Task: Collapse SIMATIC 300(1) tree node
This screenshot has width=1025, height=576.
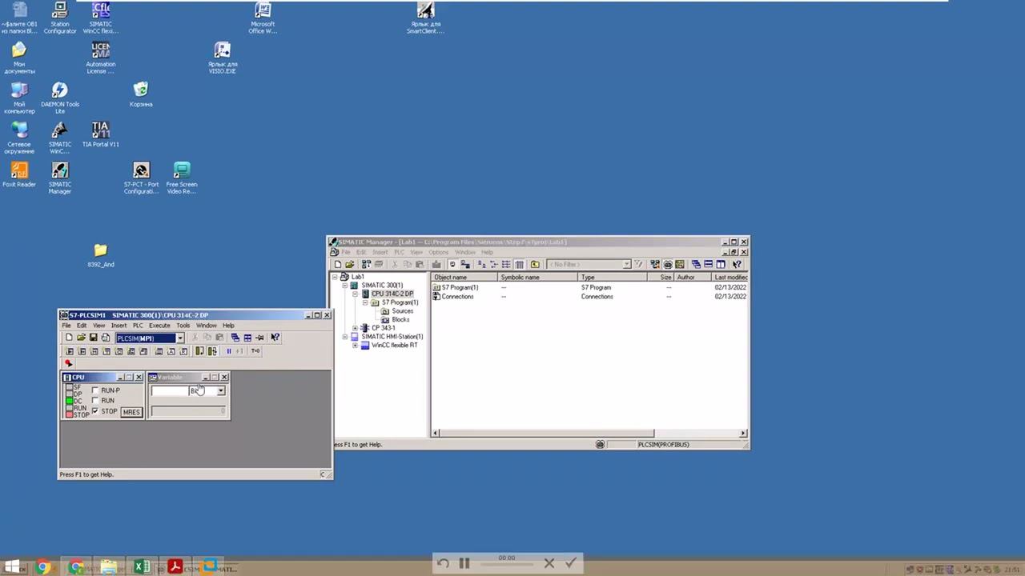Action: coord(345,286)
